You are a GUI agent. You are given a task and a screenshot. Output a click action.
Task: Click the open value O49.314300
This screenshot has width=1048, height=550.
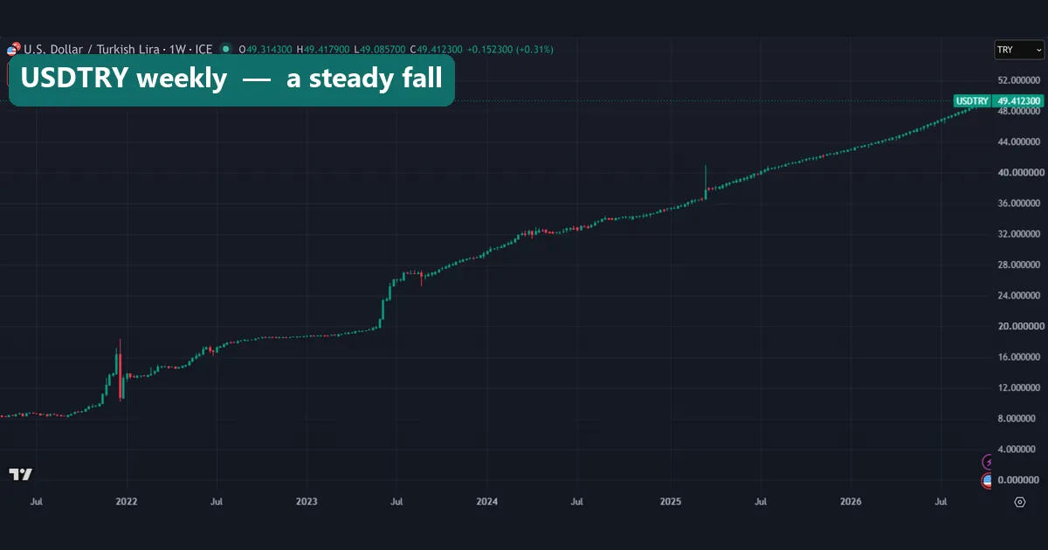tap(265, 50)
